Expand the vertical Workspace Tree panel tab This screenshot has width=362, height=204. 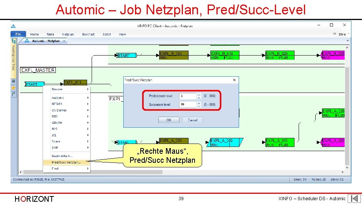click(14, 58)
